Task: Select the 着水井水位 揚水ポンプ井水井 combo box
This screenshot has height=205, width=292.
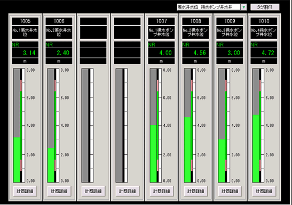Action: point(212,7)
